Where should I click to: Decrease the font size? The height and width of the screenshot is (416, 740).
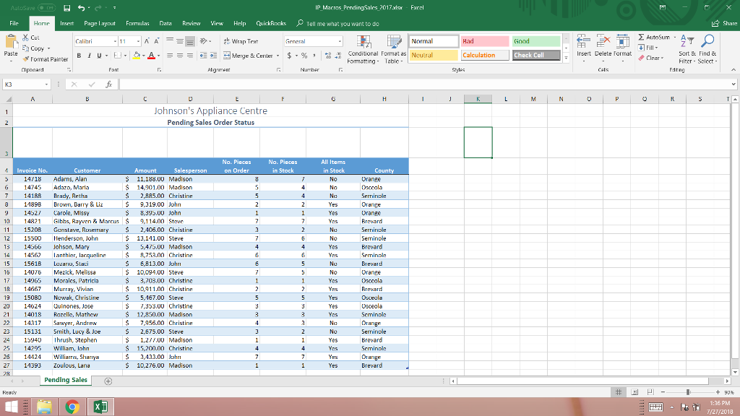157,41
